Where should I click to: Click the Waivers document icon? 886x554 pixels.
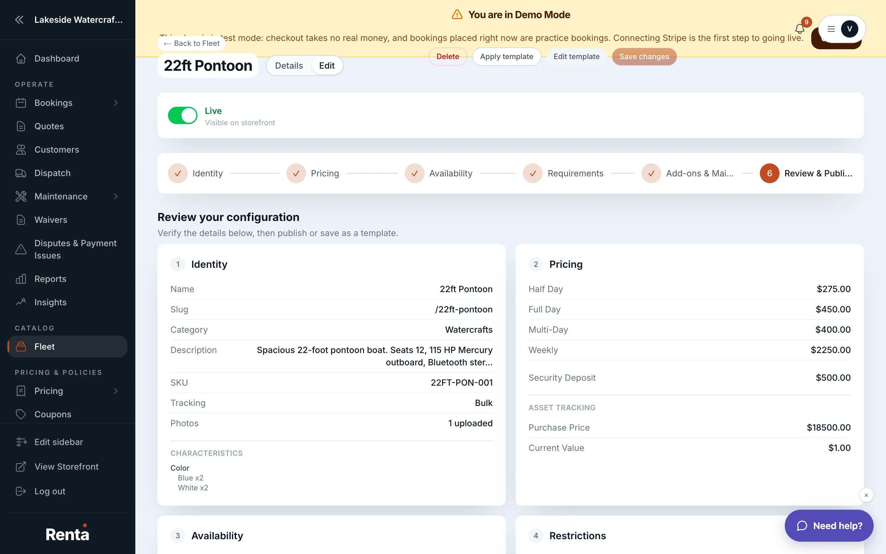(x=21, y=220)
